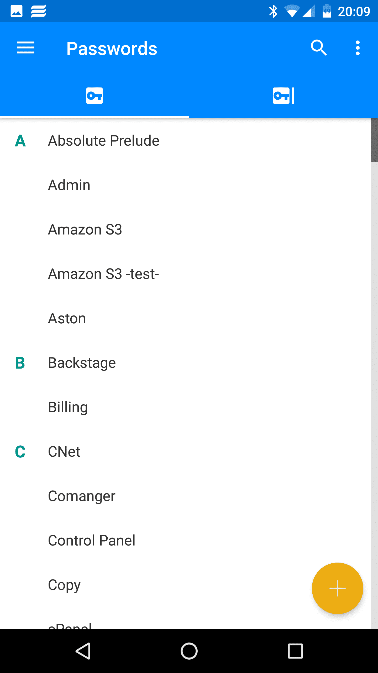Viewport: 378px width, 673px height.
Task: Click the list scrollbar thumb
Action: (374, 140)
